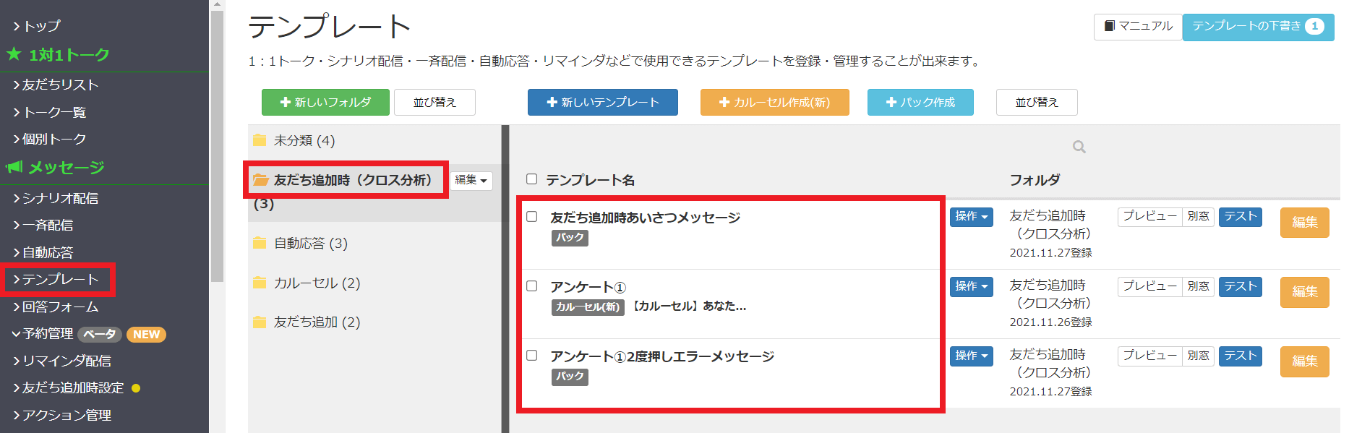Click 別窓 for アンケート①2度押しエラーメッセージ
This screenshot has width=1349, height=433.
click(x=1198, y=356)
